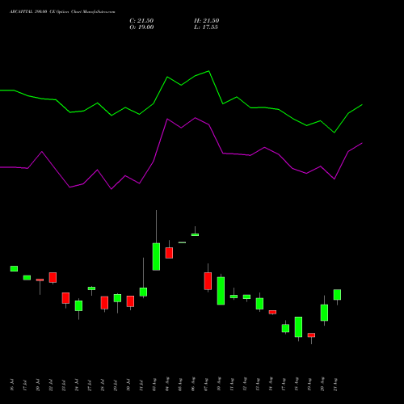Click the 21 Aug date label
Screen dimensions: 404x404
[335, 385]
